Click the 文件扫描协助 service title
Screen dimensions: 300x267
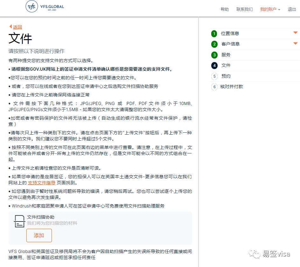click(40, 217)
